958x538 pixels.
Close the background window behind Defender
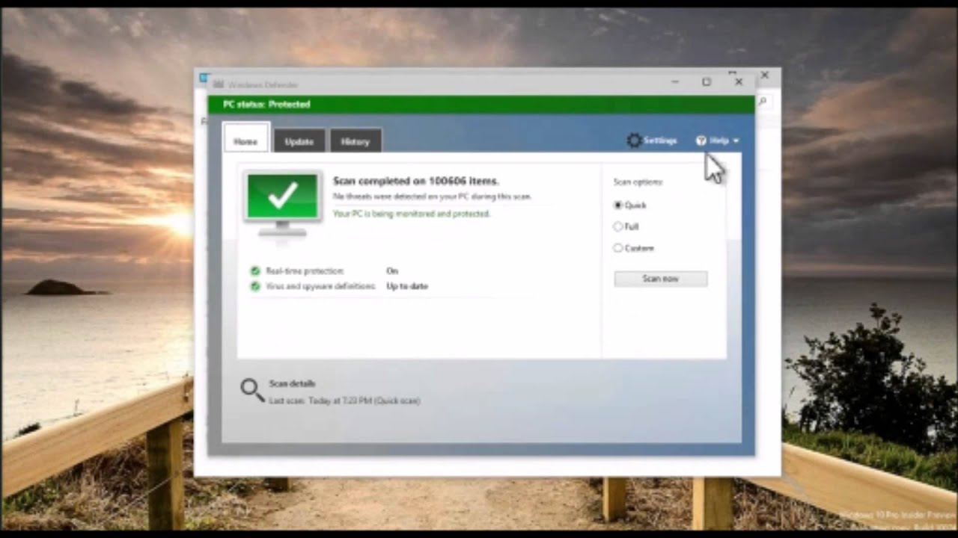click(x=764, y=75)
